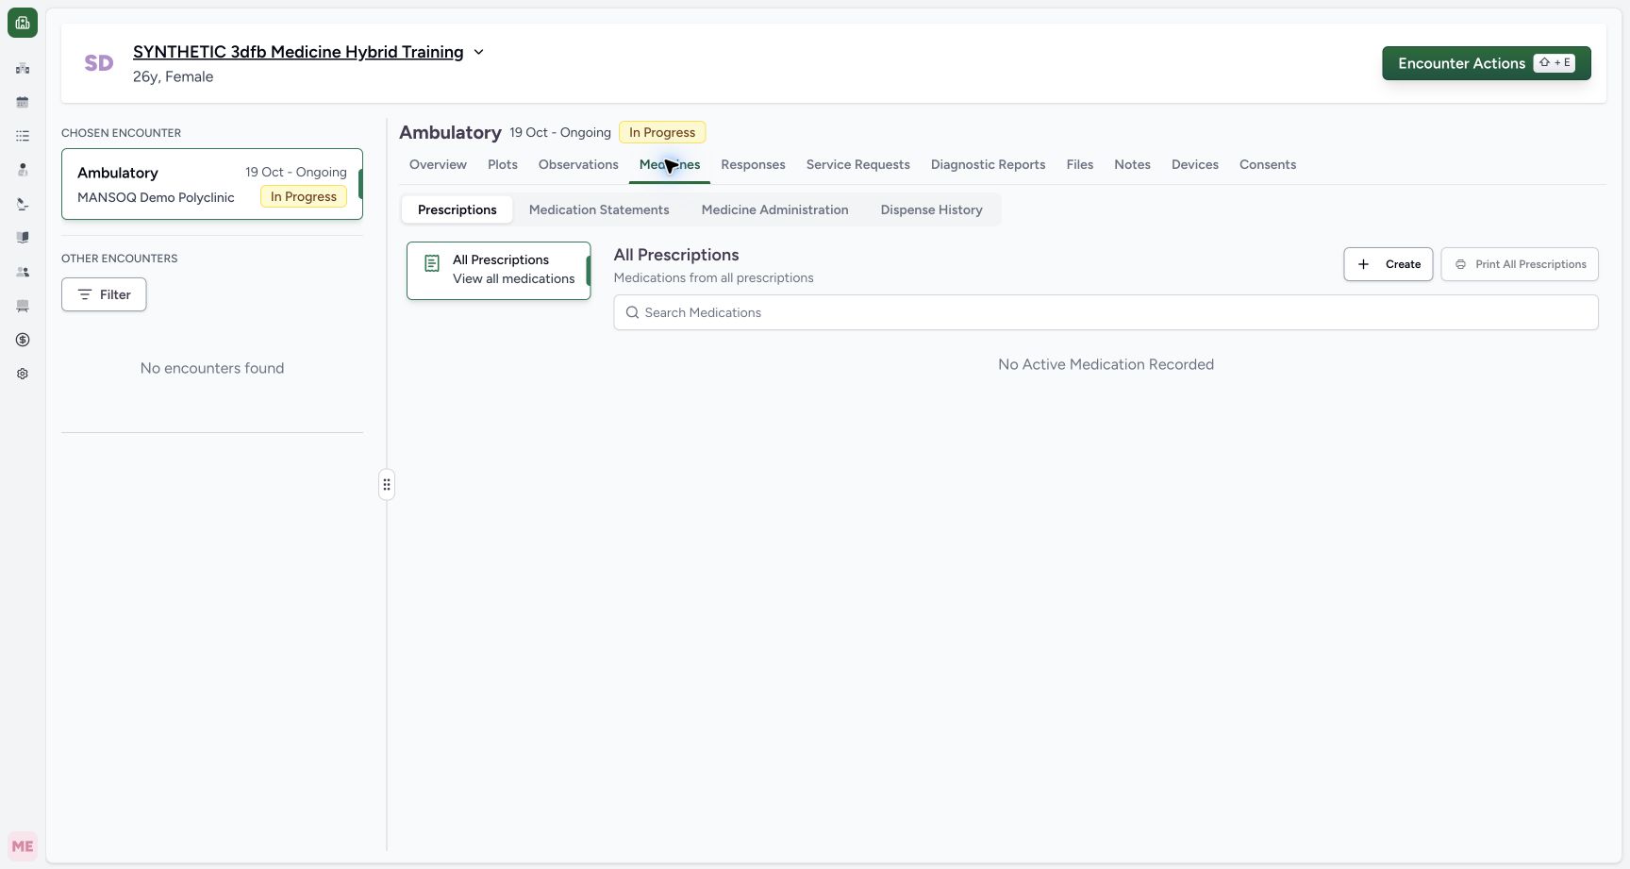This screenshot has height=869, width=1630.
Task: Open the Notes tab
Action: coord(1132,164)
